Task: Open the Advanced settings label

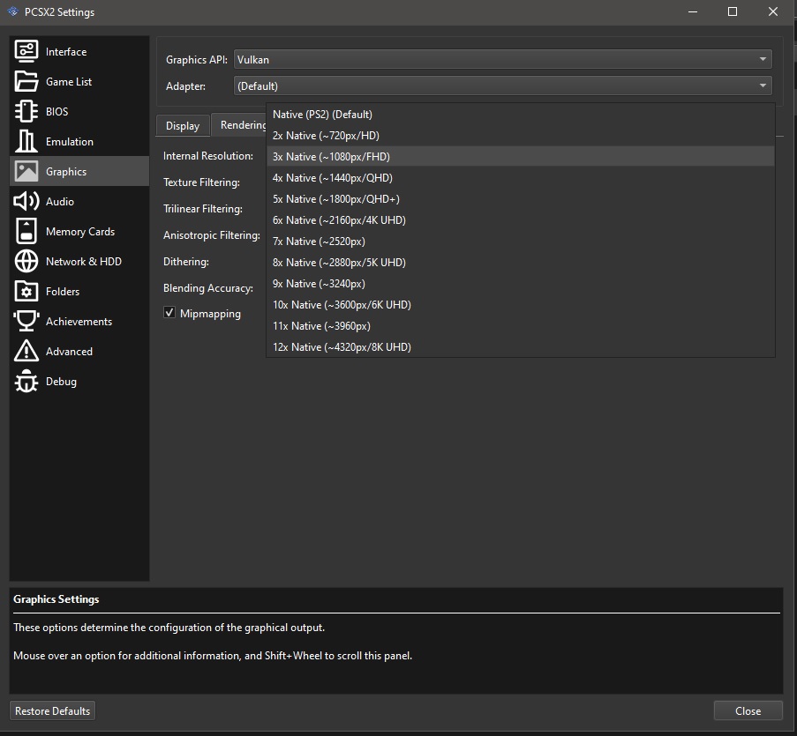Action: coord(69,351)
